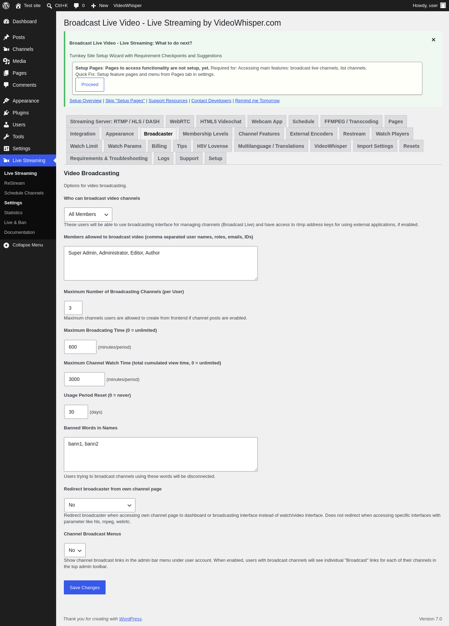Open the Channel Broadcast Menus dropdown
Image resolution: width=449 pixels, height=626 pixels.
click(75, 550)
